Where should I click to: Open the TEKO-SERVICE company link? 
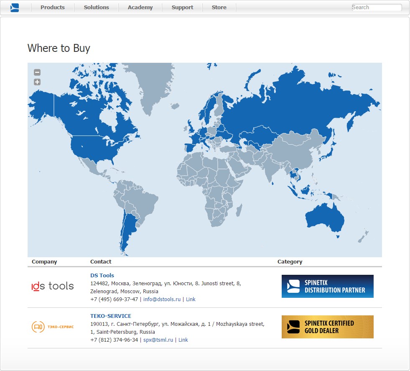click(x=111, y=316)
